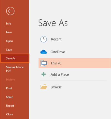Open the Print menu item
The height and width of the screenshot is (119, 111).
point(9,88)
